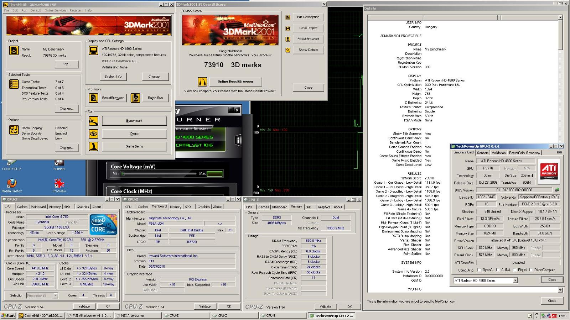Switch to the Sensors tab in GPU-Z
The width and height of the screenshot is (570, 320).
click(x=483, y=153)
